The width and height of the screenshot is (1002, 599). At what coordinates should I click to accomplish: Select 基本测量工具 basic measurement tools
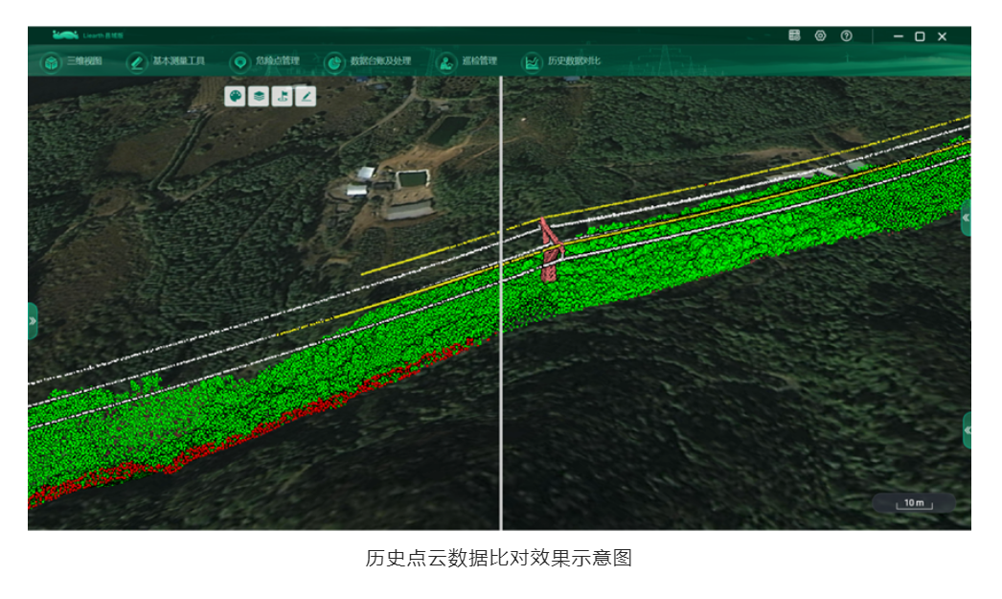167,61
